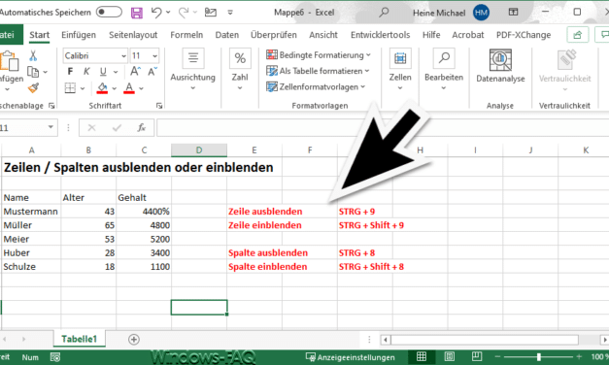Open the Bearbeiten editing group

point(444,70)
